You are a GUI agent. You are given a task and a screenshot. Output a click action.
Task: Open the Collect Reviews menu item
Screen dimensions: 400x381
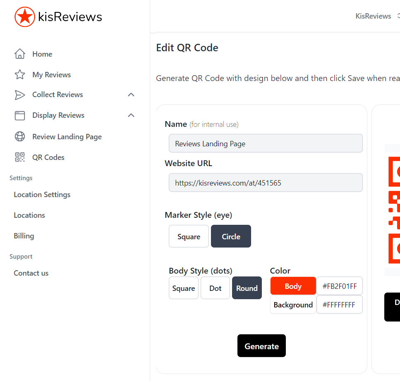click(57, 95)
